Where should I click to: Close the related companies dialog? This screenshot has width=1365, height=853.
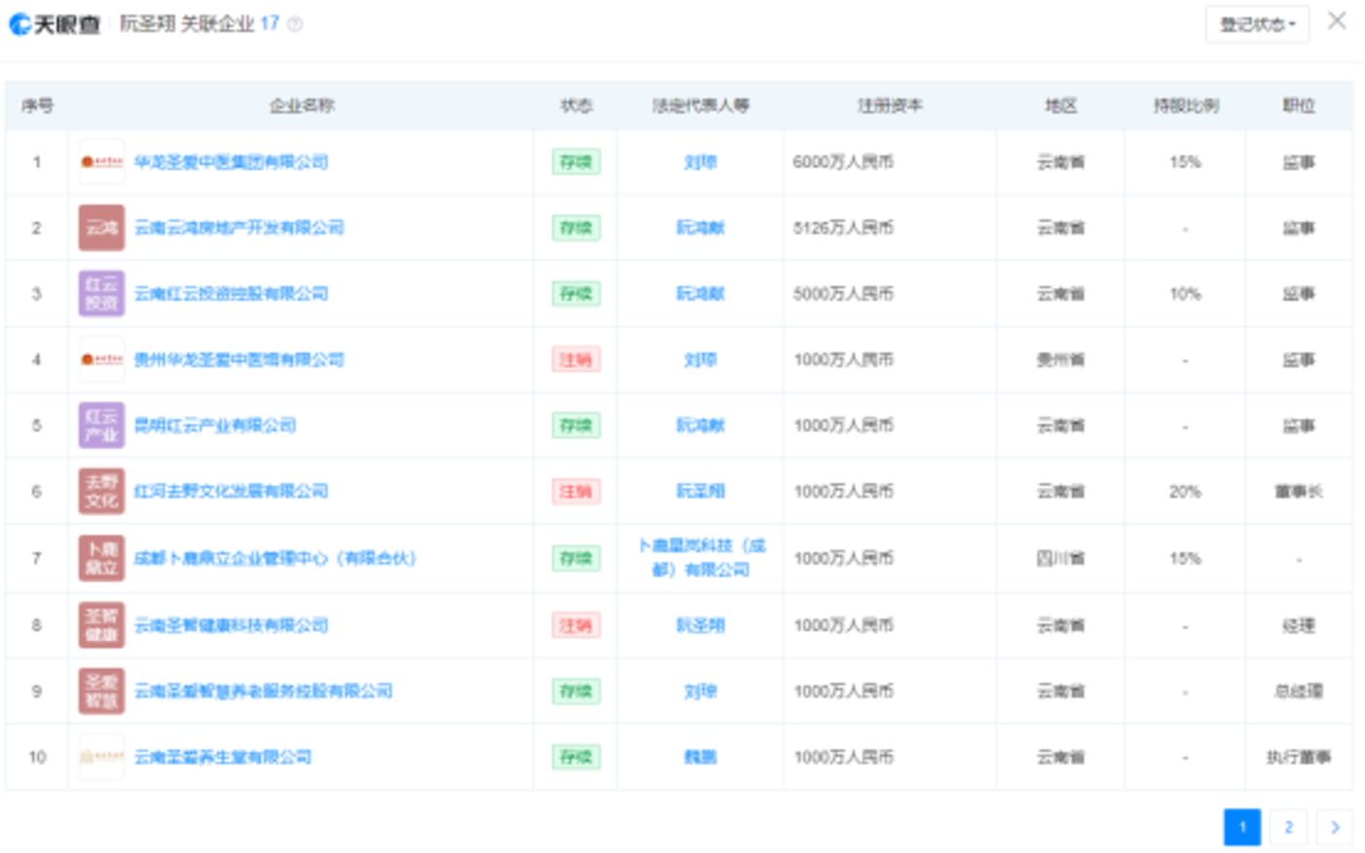(1336, 21)
